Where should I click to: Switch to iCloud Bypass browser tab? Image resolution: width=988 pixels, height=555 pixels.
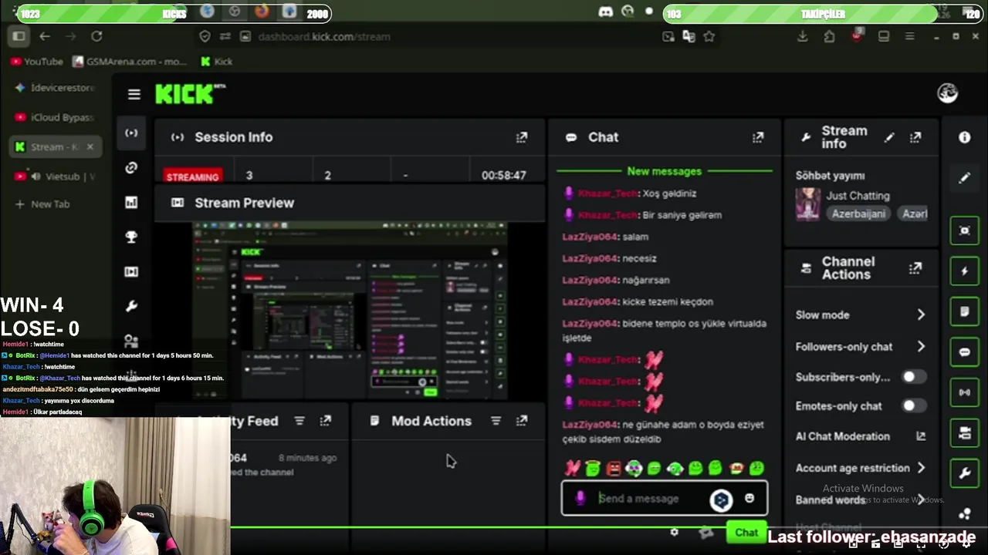tap(54, 117)
